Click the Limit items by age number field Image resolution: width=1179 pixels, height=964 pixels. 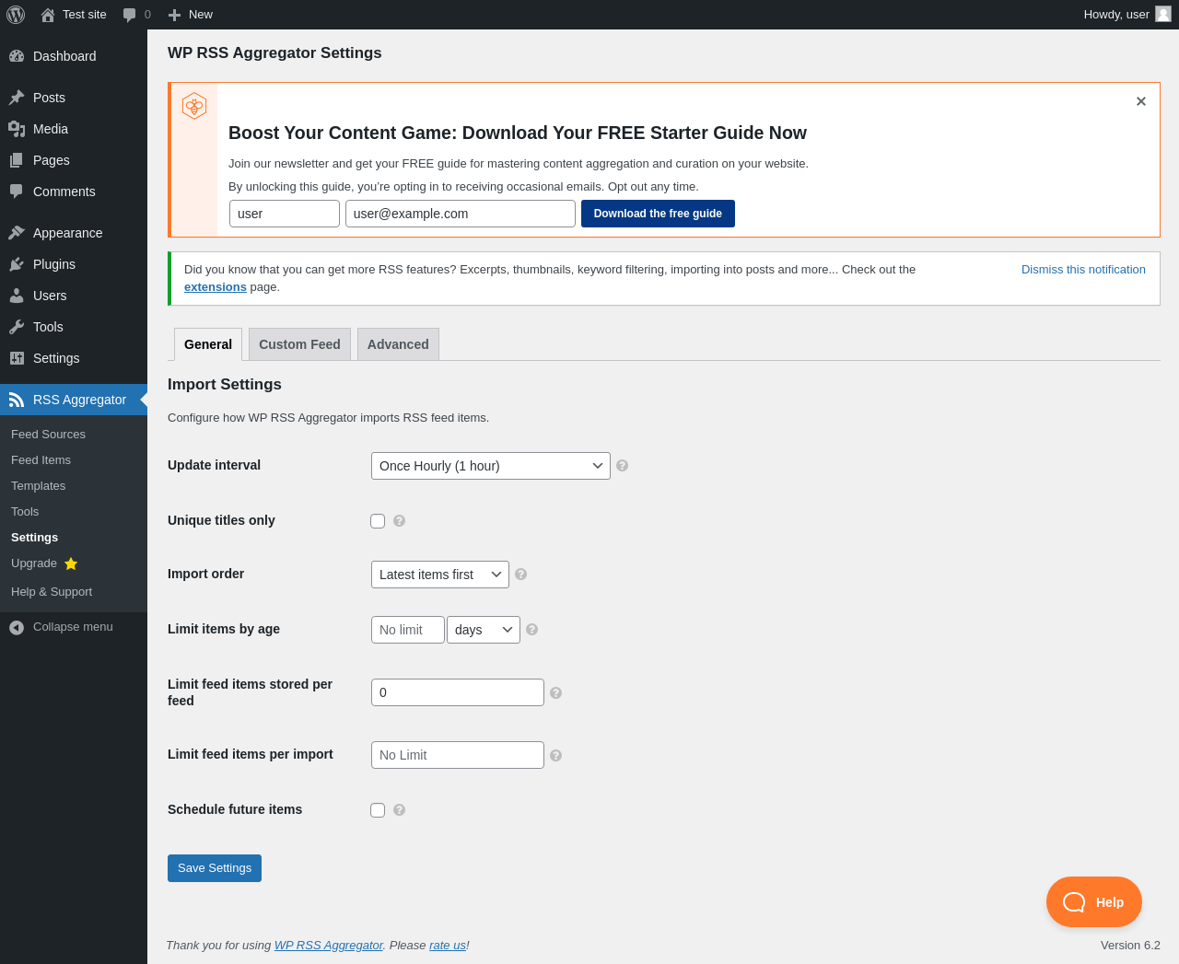(408, 630)
